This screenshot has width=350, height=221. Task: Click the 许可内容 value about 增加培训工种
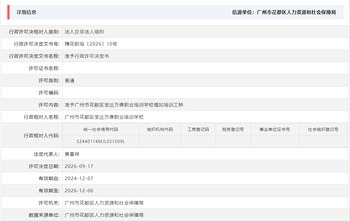(x=124, y=105)
